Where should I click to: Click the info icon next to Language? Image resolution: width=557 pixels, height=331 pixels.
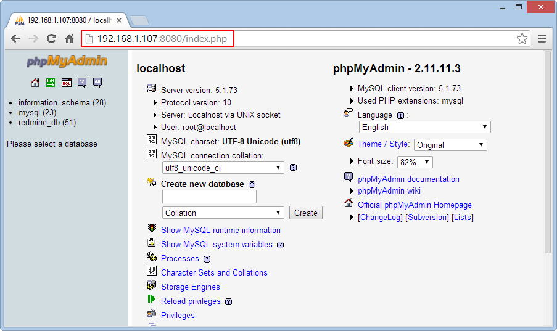[400, 115]
